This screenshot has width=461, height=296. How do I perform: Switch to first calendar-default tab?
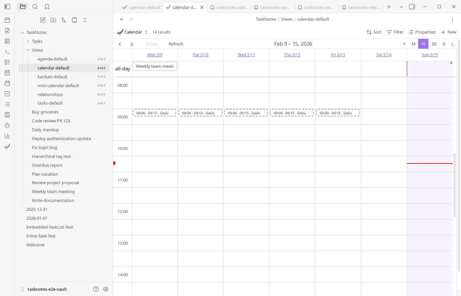pos(141,7)
